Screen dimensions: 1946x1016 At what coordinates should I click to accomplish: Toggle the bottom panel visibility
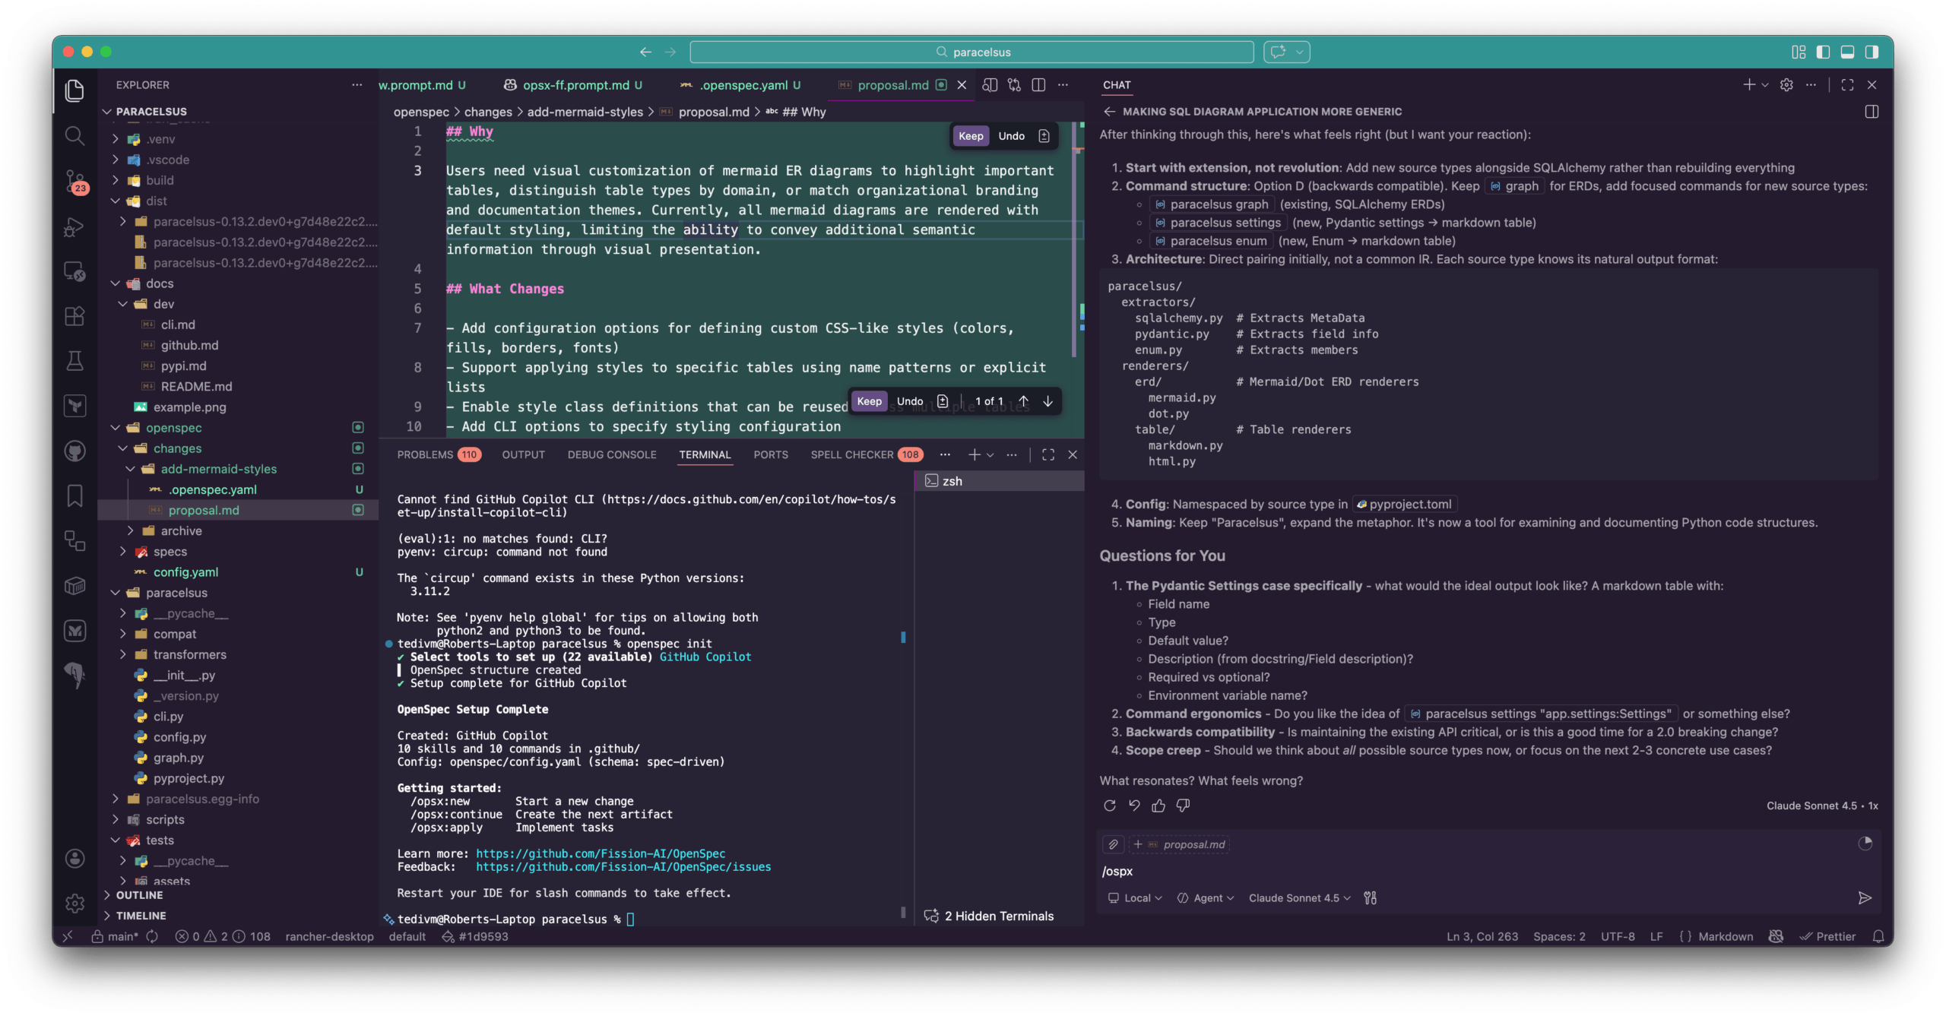pos(1847,52)
